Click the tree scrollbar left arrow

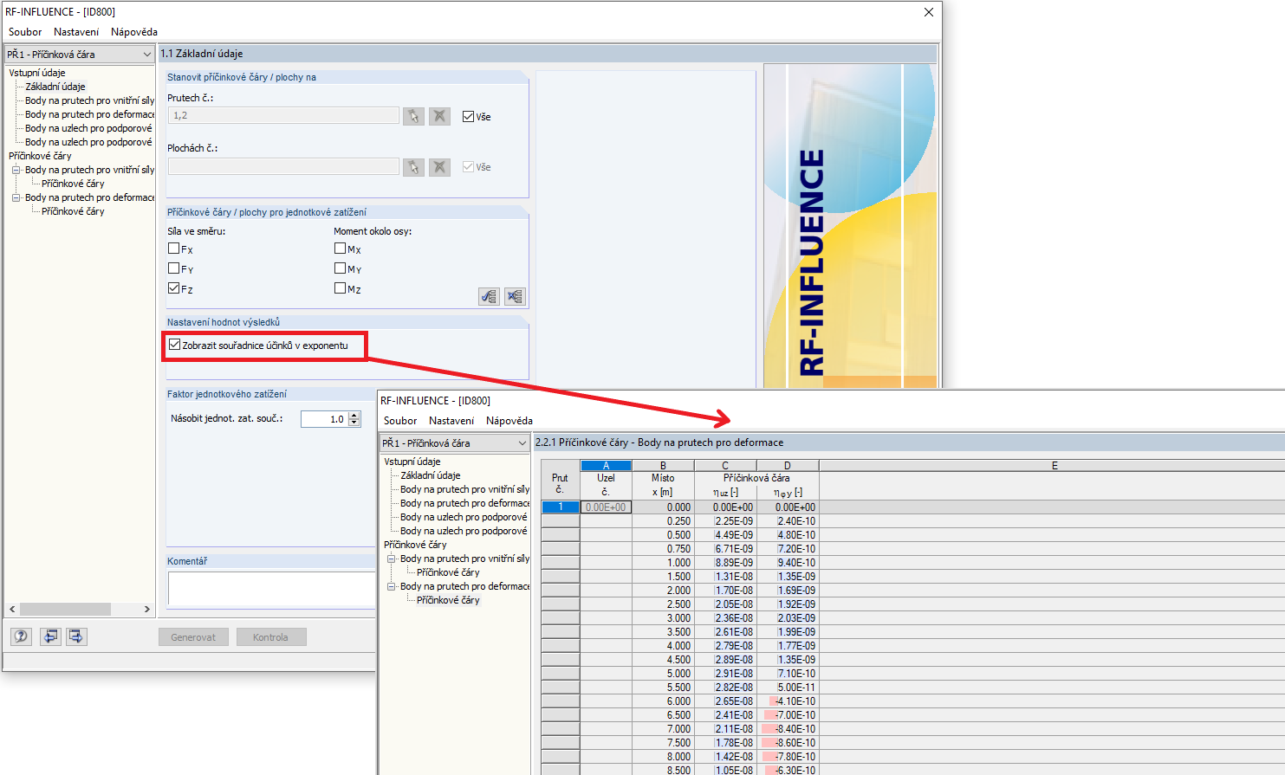12,609
